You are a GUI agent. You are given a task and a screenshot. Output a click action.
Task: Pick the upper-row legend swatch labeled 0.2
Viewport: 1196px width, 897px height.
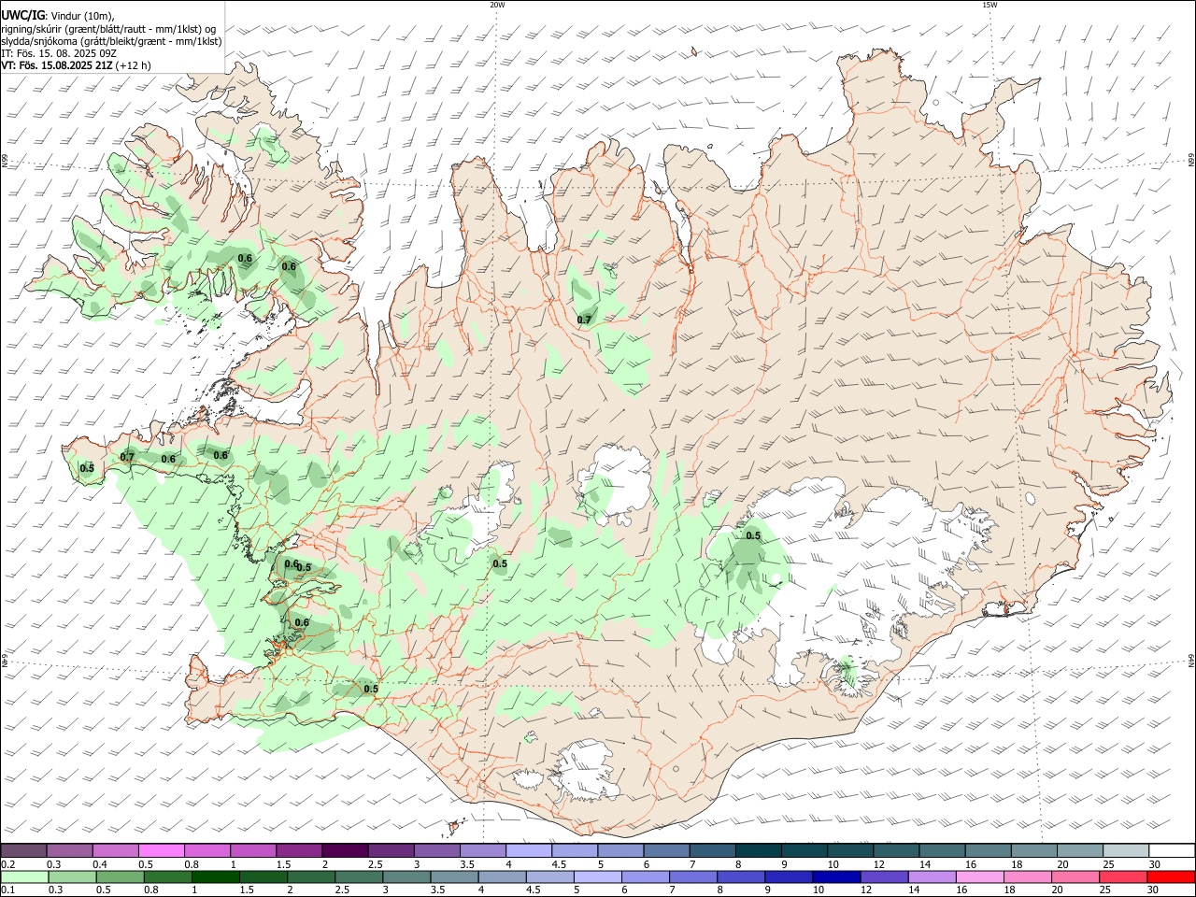coord(23,850)
